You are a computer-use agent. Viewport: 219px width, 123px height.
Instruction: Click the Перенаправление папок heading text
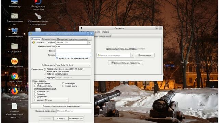[x=45, y=89]
